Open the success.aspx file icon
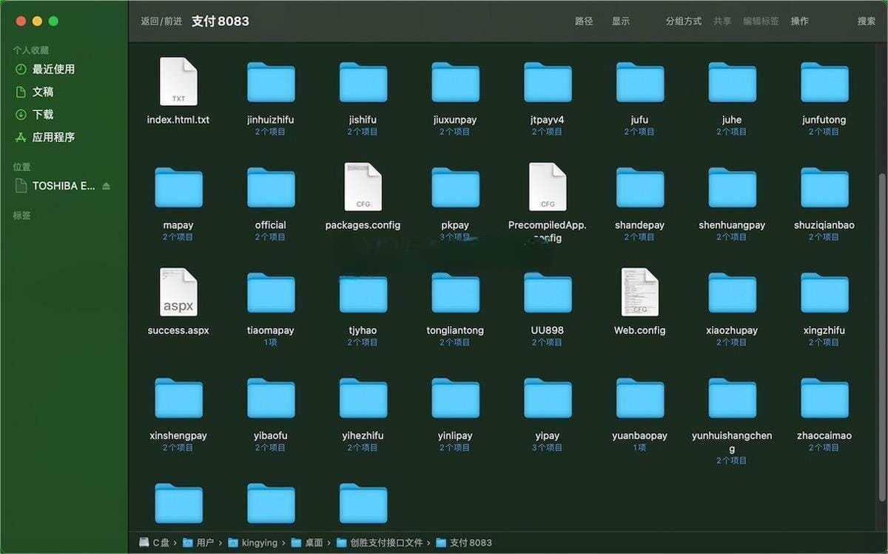Screen dimensions: 888x554 (x=178, y=293)
